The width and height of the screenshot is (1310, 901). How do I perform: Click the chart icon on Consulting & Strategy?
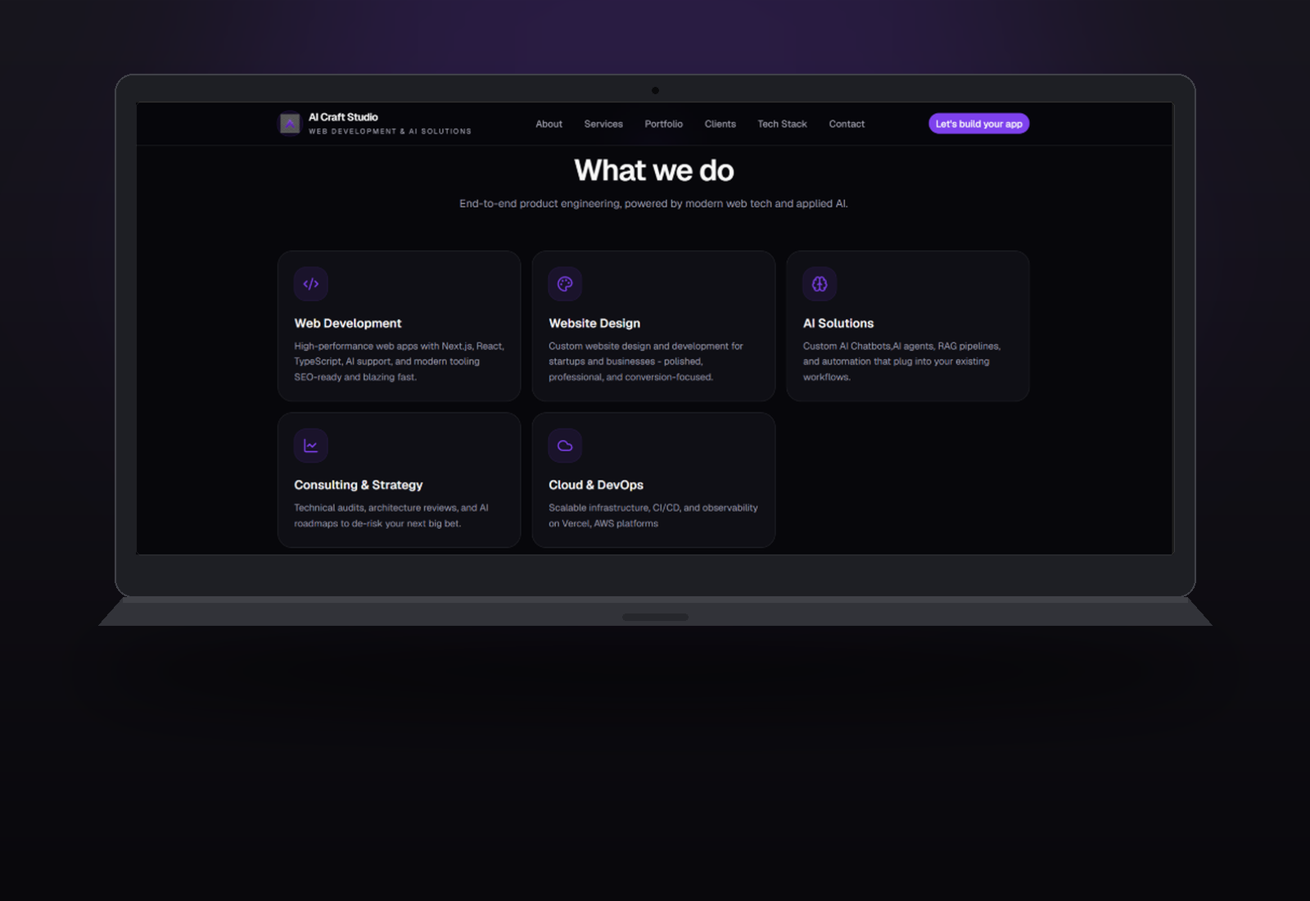[x=311, y=446]
